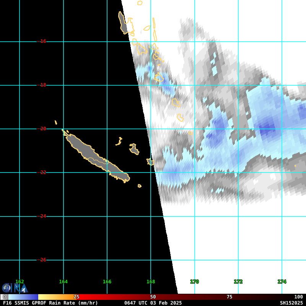Click the storm ID SH152025
This screenshot has width=306, height=306.
coord(291,303)
